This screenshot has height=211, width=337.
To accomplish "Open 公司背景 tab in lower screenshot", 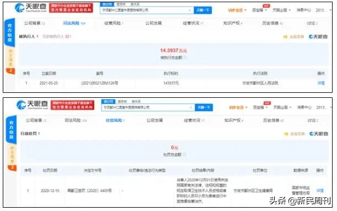I will click(x=36, y=120).
